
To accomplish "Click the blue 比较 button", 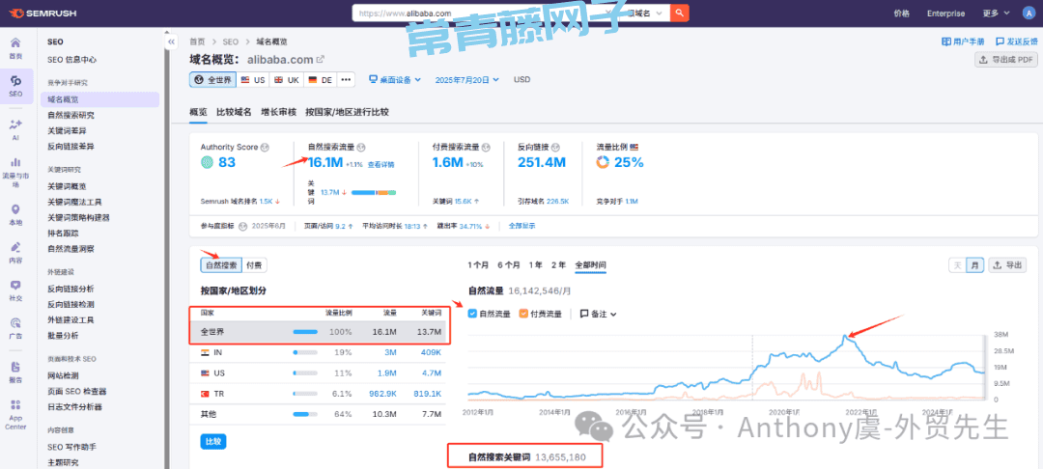I will [212, 441].
